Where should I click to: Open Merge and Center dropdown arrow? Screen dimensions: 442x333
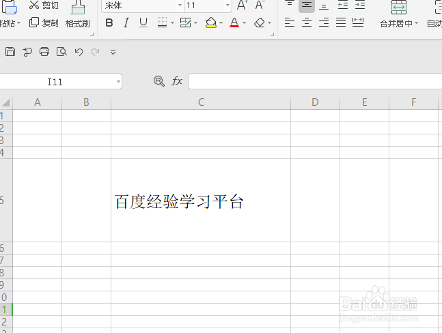pyautogui.click(x=416, y=23)
